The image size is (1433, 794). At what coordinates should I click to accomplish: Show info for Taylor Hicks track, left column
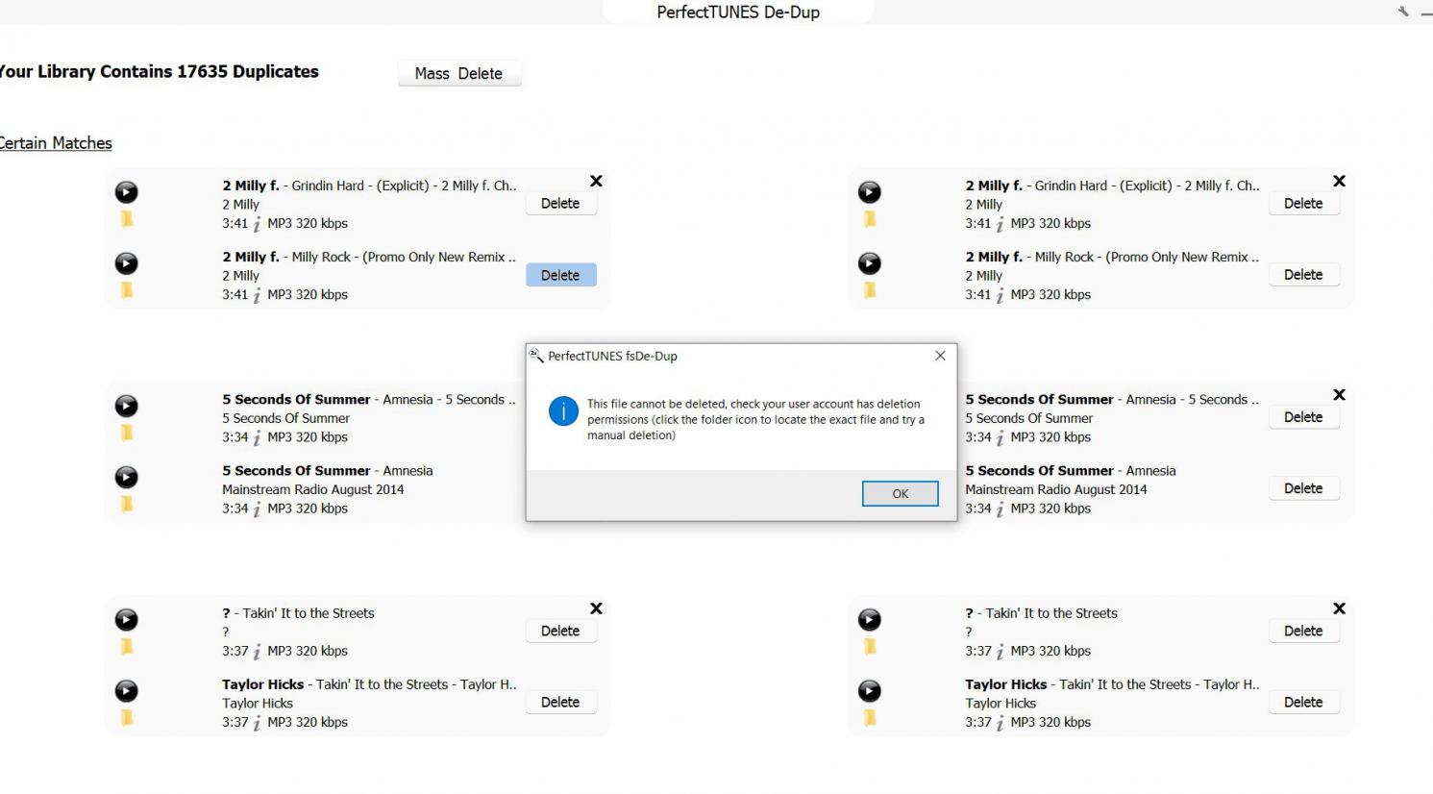click(x=257, y=723)
